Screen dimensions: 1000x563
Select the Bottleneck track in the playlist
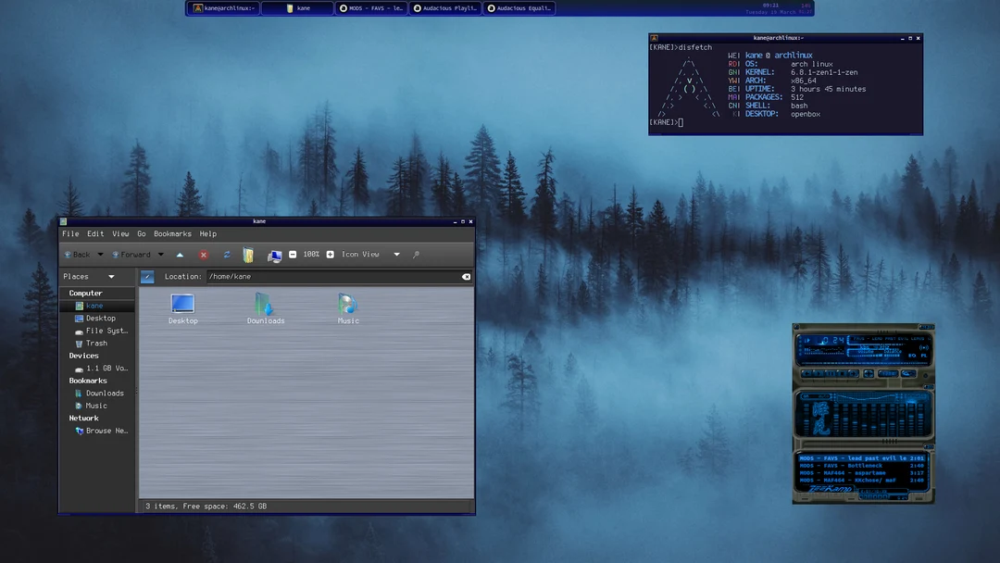tap(860, 466)
